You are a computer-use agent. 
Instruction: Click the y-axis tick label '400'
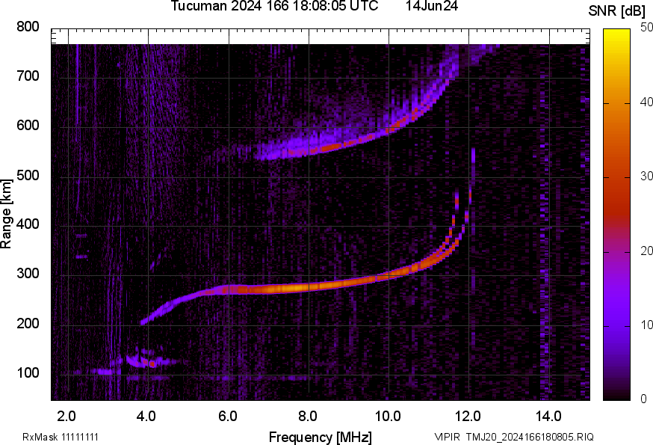[28, 224]
